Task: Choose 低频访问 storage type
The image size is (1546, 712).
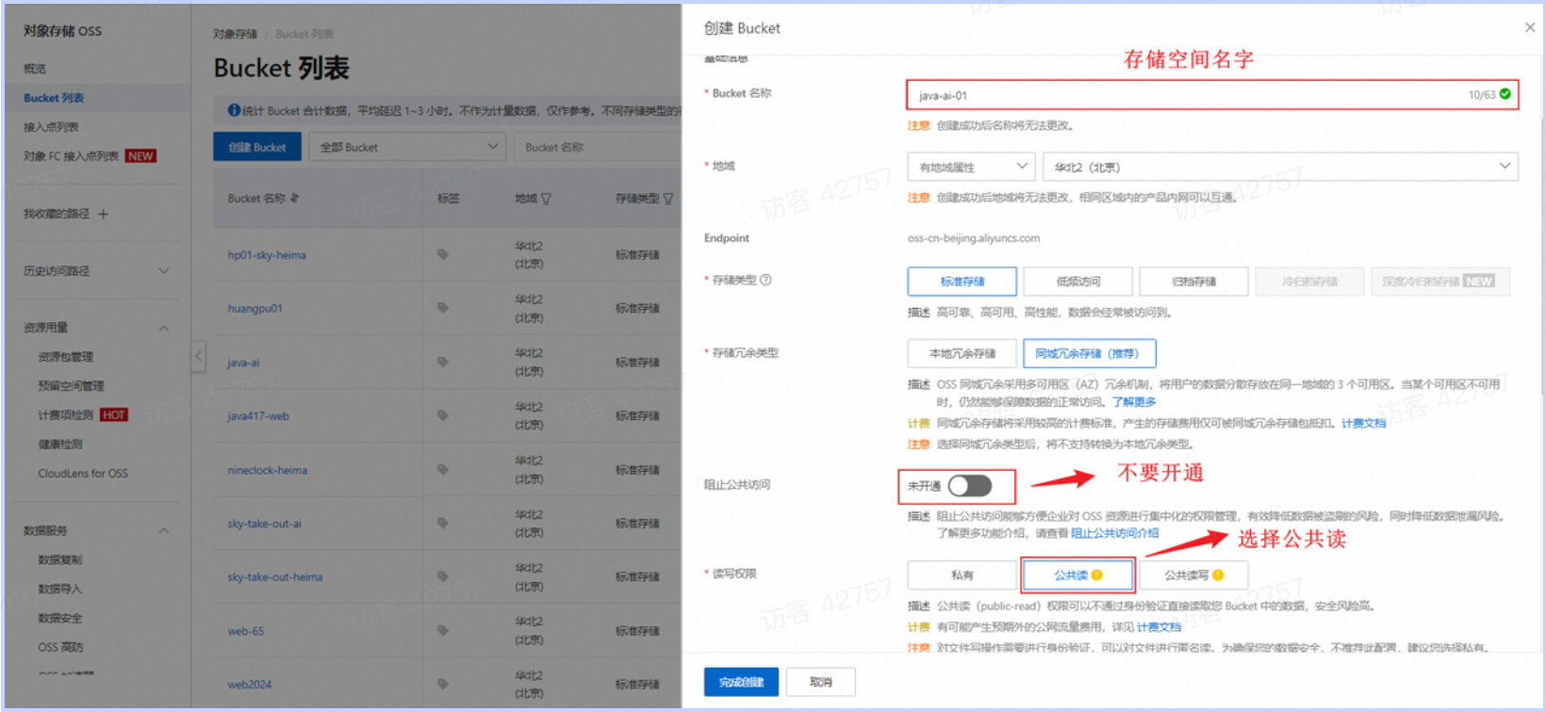Action: click(1077, 281)
